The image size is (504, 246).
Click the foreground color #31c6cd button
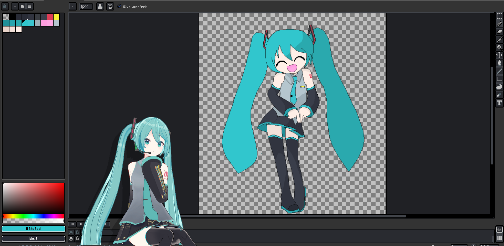pos(33,229)
